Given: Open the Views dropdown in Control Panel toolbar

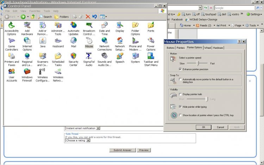Looking at the screenshot, I should click(103, 17).
